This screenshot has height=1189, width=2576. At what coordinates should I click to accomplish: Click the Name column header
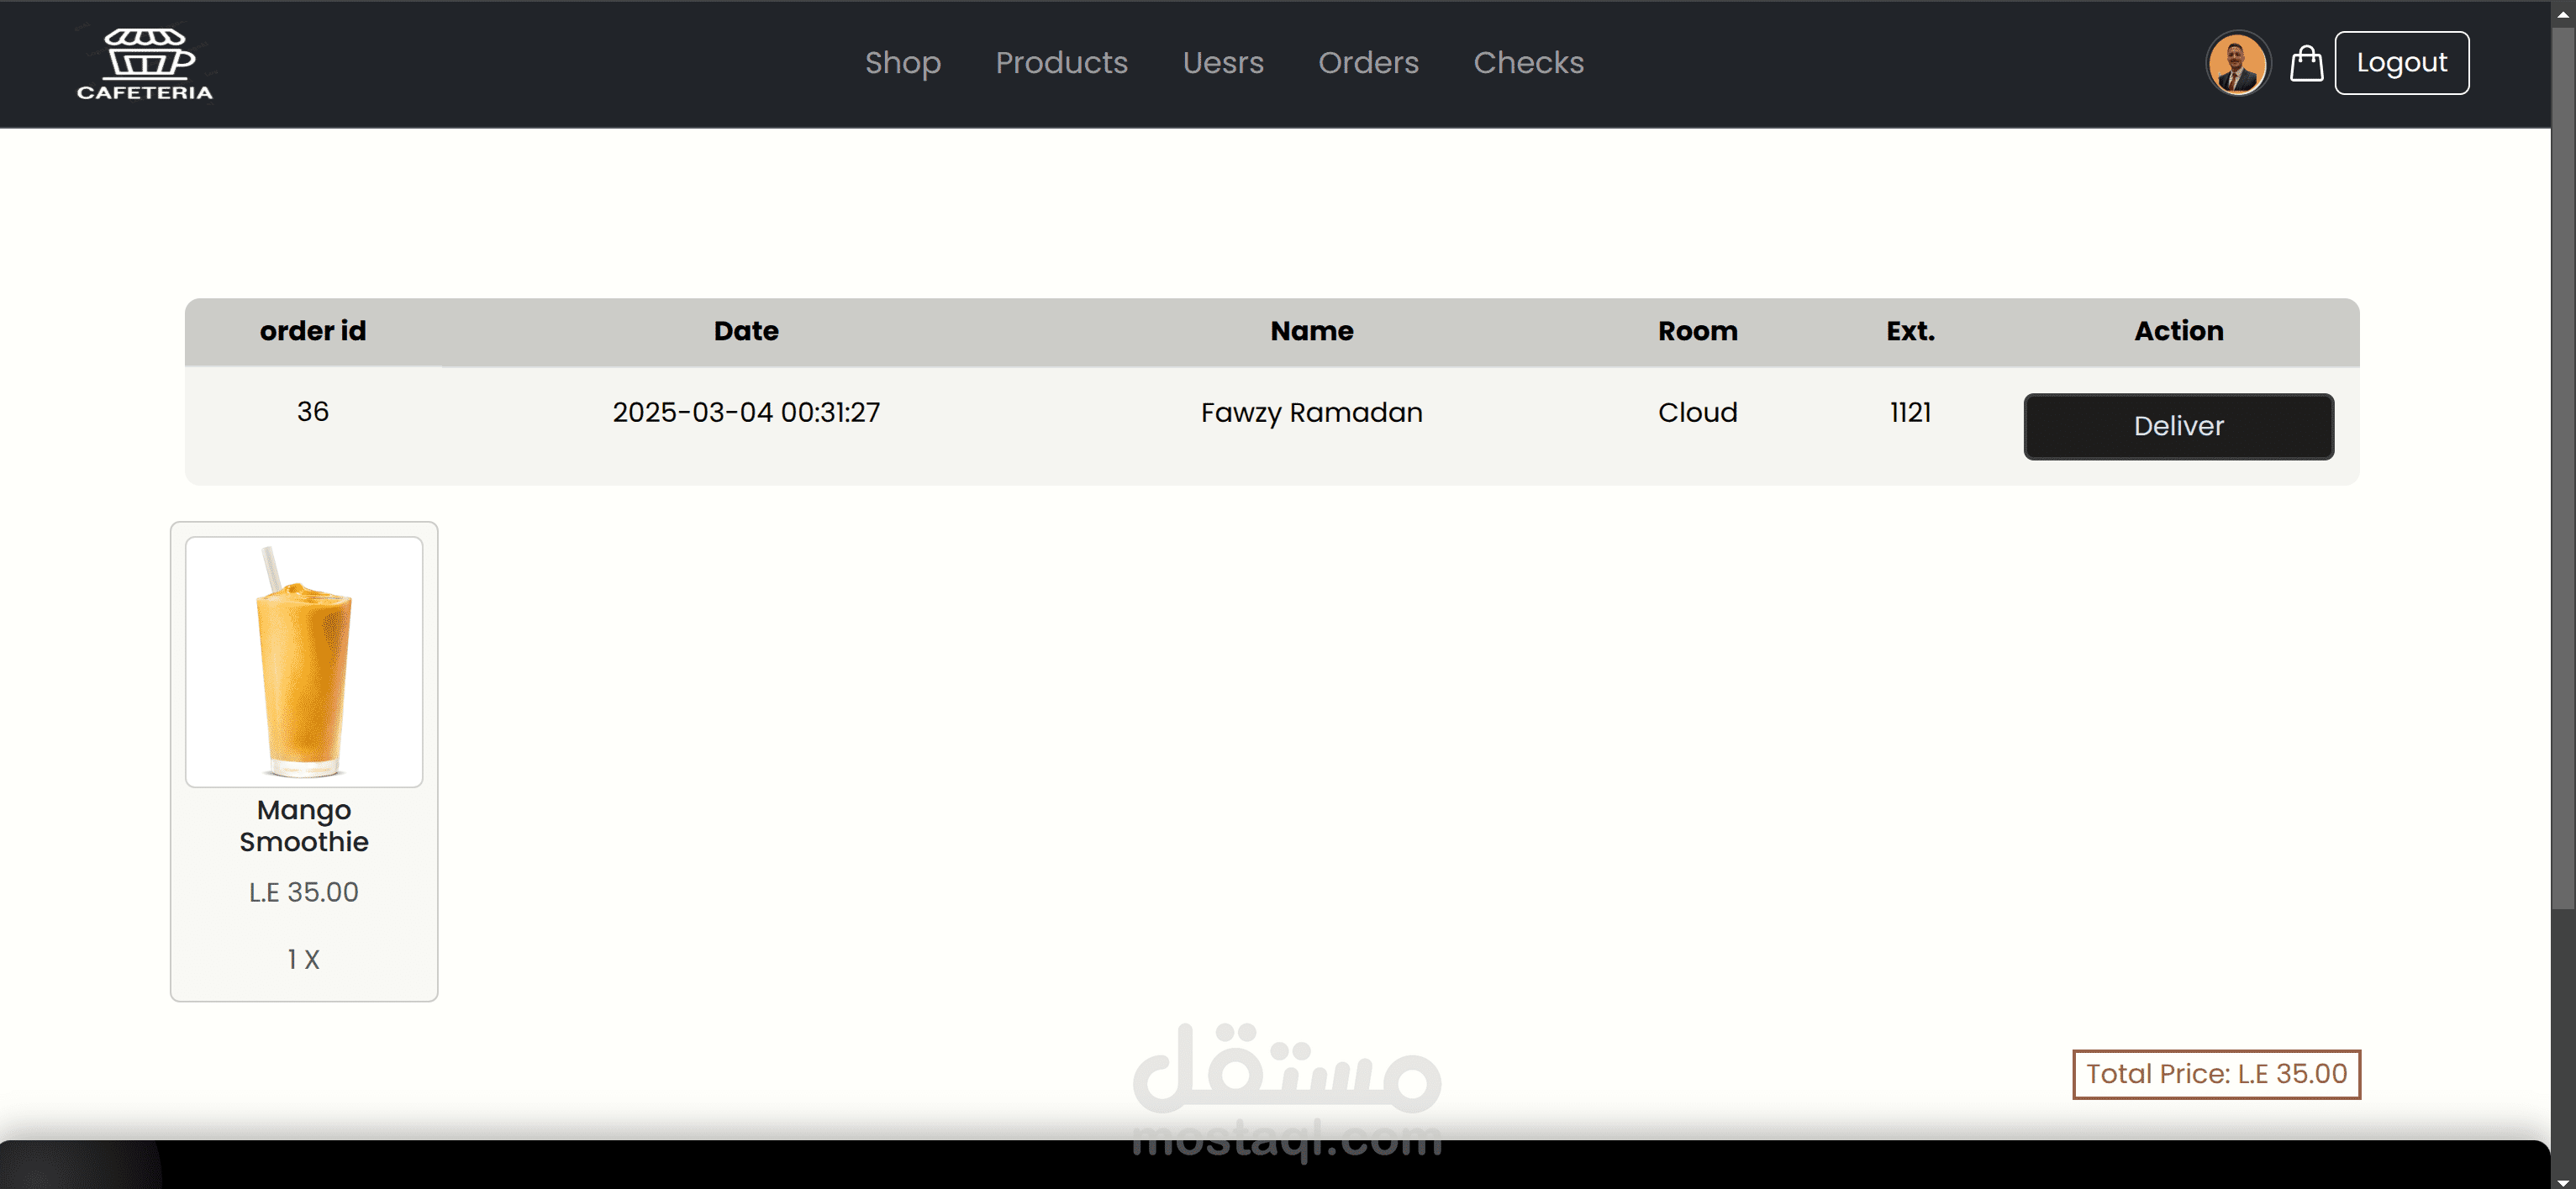(x=1311, y=331)
